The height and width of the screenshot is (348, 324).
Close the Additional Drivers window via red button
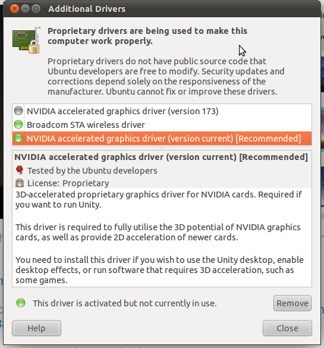[x=14, y=9]
